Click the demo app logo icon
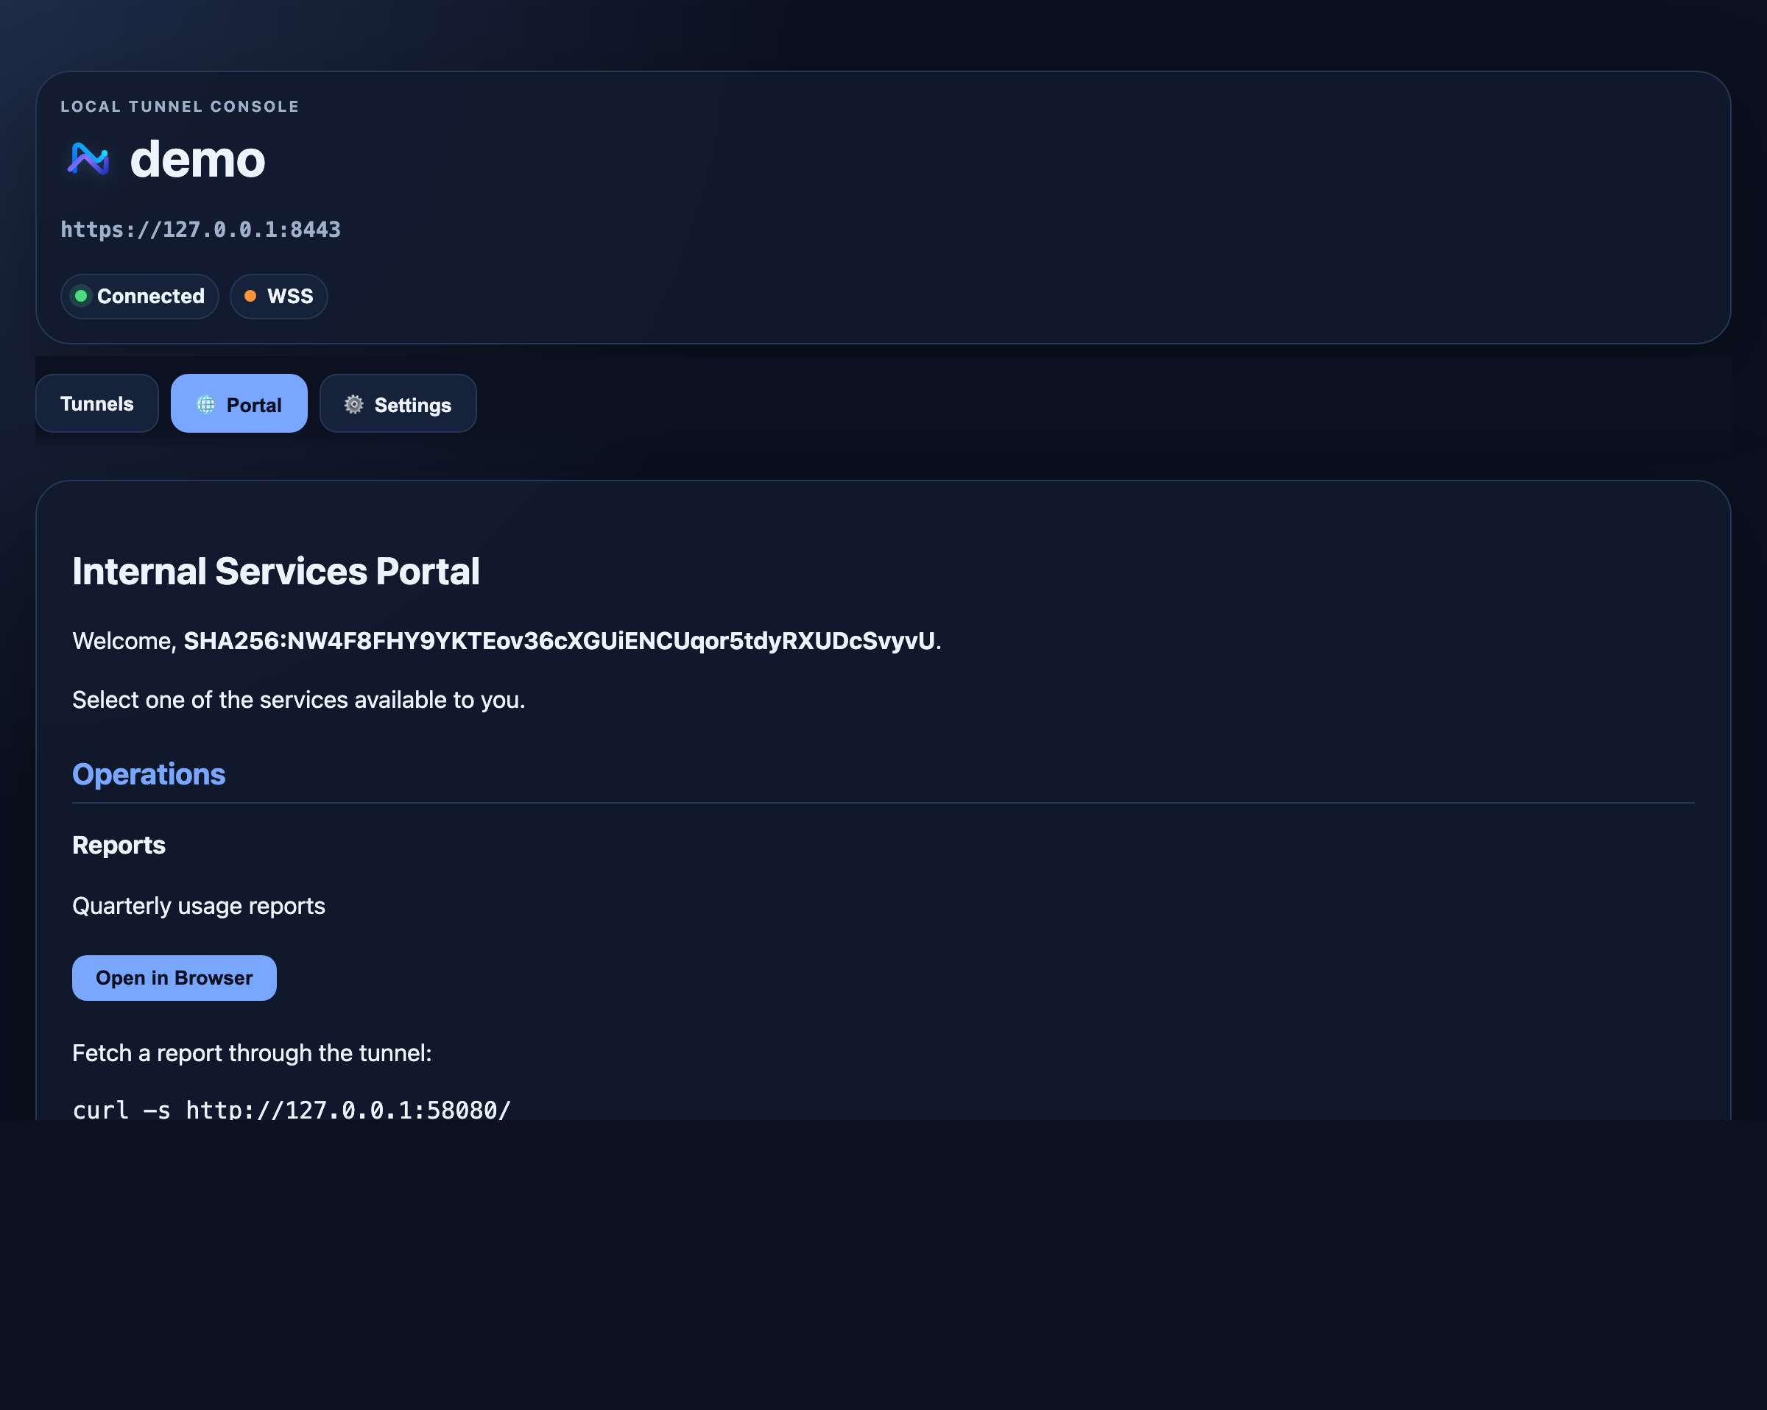The width and height of the screenshot is (1767, 1410). click(x=88, y=159)
